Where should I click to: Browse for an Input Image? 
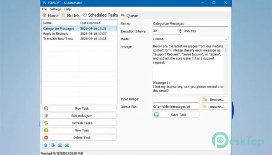[214, 100]
